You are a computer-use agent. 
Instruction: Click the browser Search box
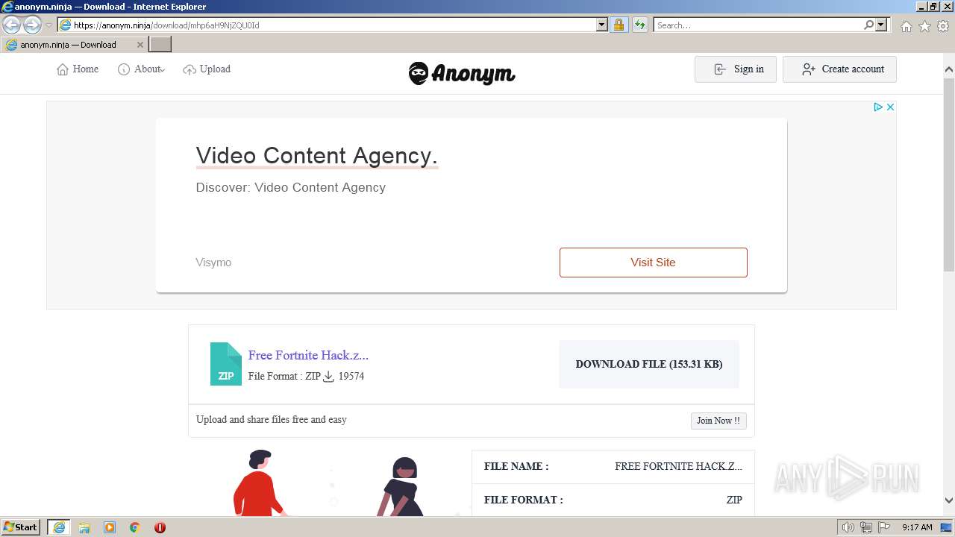758,25
